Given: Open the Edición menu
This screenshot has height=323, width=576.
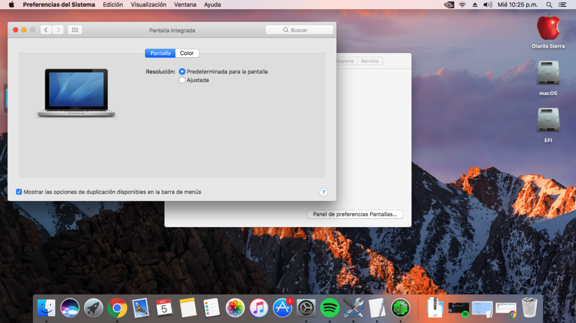Looking at the screenshot, I should 112,5.
